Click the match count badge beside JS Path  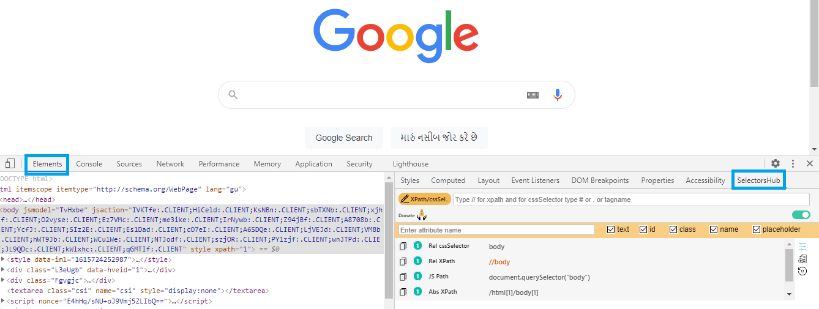coord(417,277)
